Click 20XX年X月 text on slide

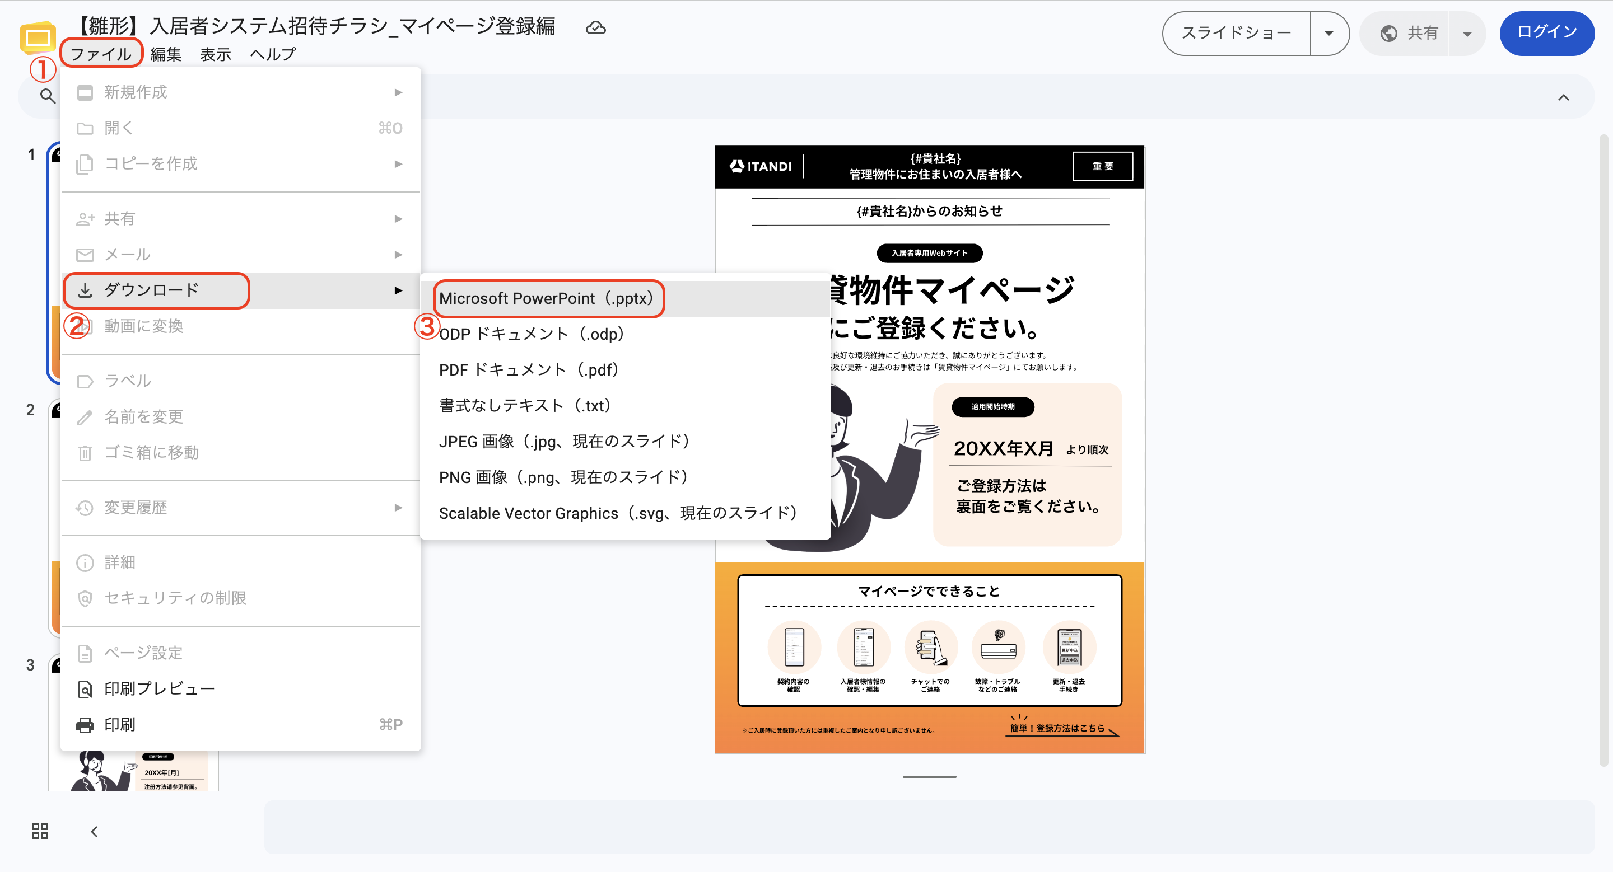point(1003,449)
